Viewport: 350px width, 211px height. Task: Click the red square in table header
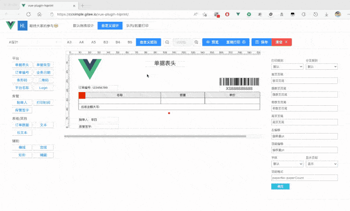click(82, 95)
